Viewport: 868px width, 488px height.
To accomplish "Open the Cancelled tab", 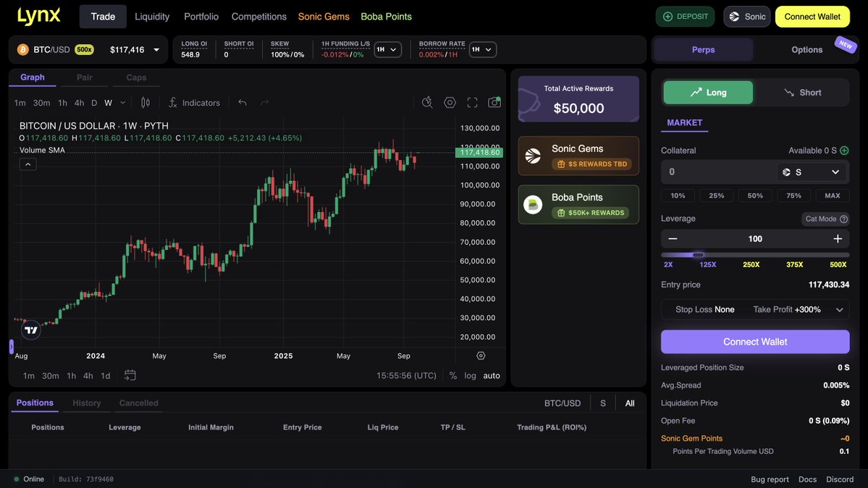I will coord(138,403).
